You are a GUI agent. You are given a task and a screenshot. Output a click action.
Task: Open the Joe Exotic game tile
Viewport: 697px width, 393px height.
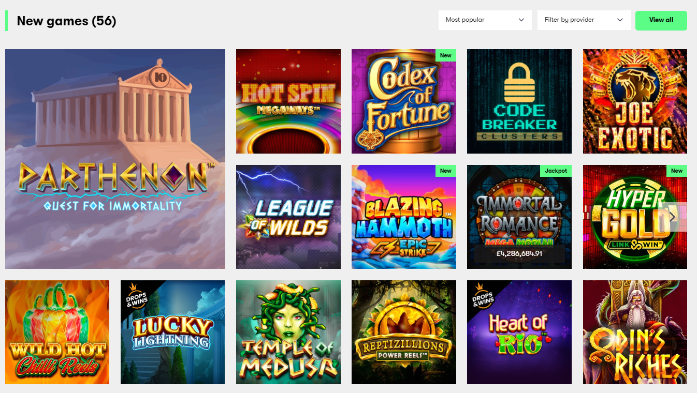point(635,101)
